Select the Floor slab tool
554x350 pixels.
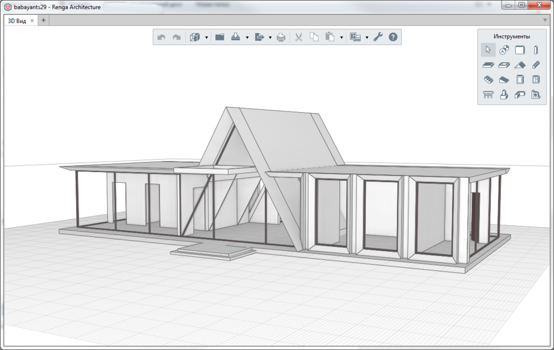pos(488,65)
